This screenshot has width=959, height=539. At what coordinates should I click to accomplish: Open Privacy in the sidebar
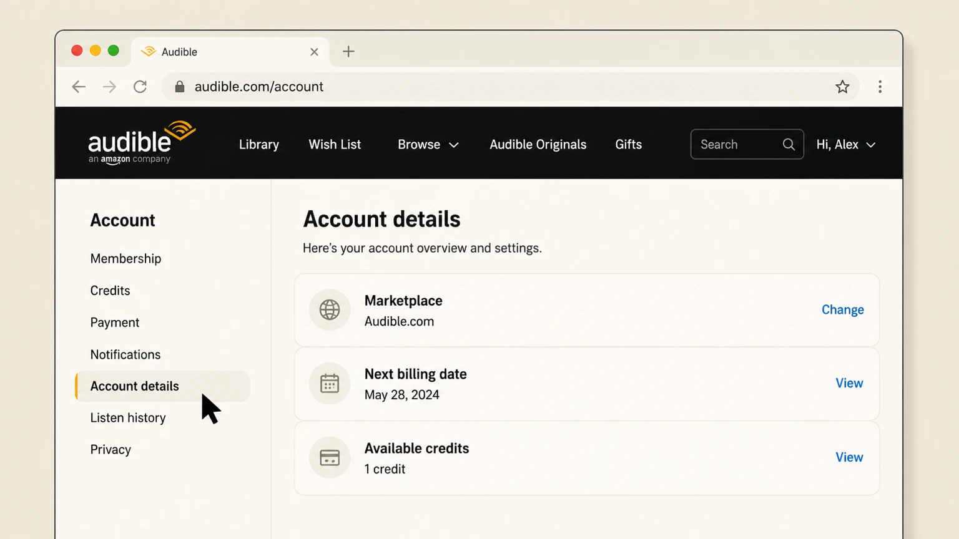(111, 450)
